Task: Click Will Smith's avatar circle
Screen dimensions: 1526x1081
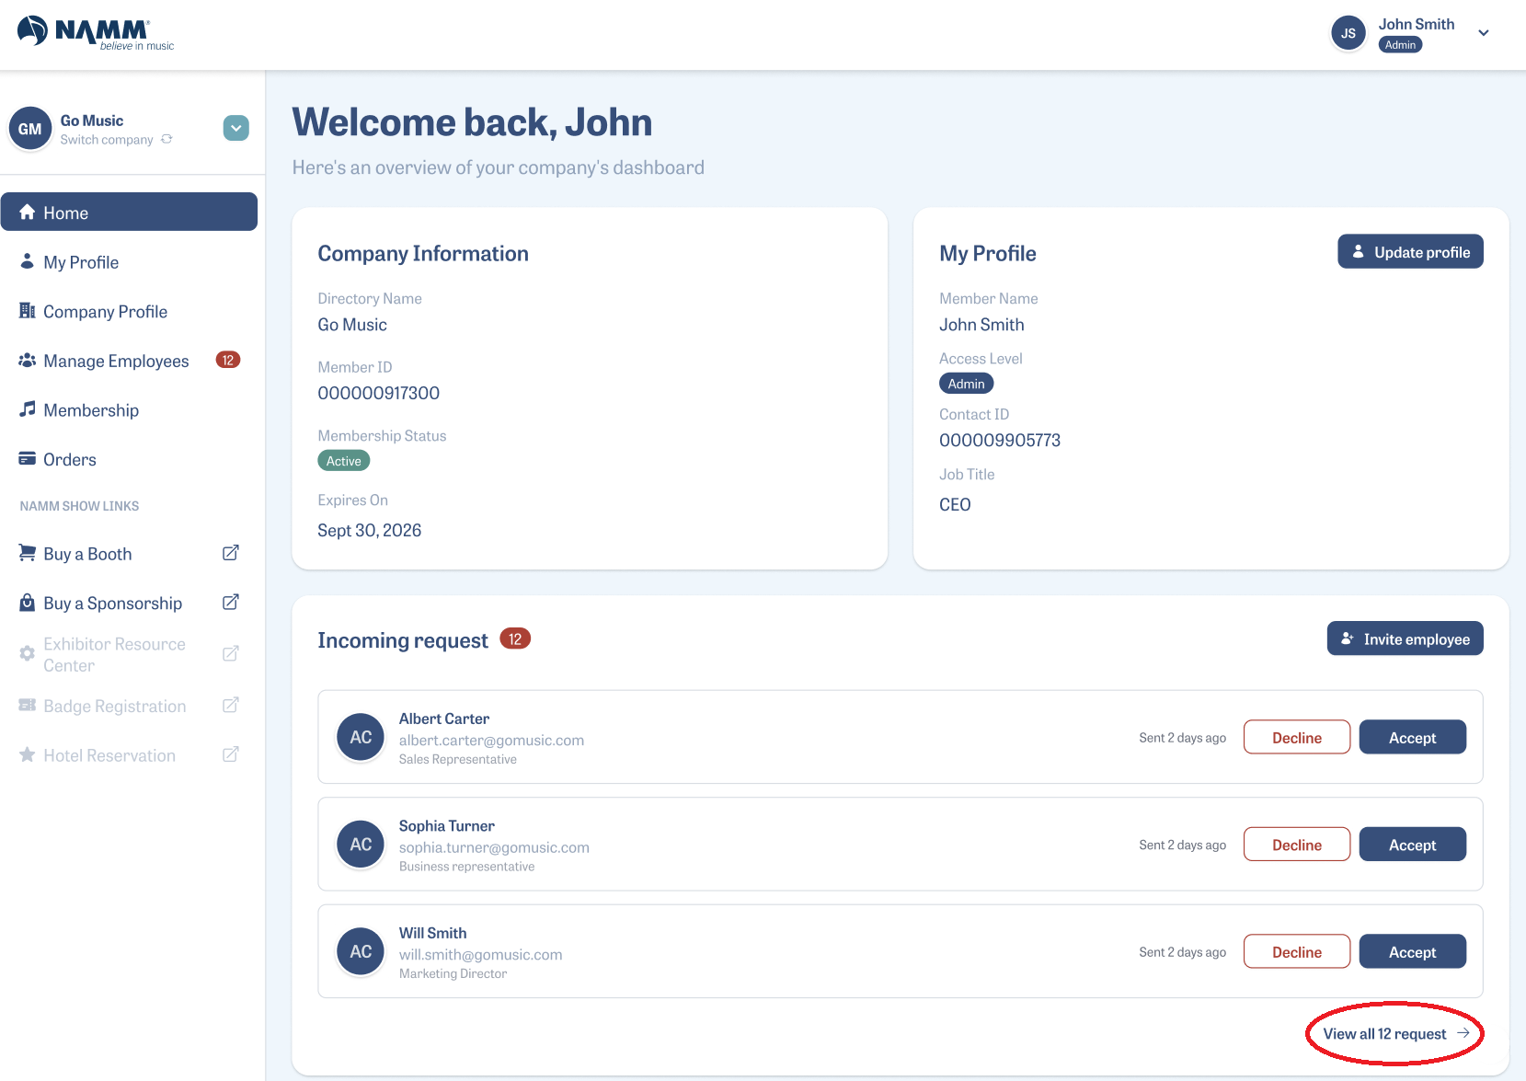Action: 361,951
